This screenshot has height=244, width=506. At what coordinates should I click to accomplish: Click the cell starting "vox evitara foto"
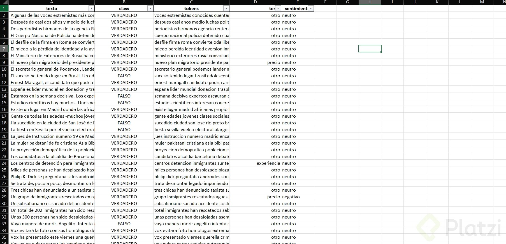click(191, 230)
